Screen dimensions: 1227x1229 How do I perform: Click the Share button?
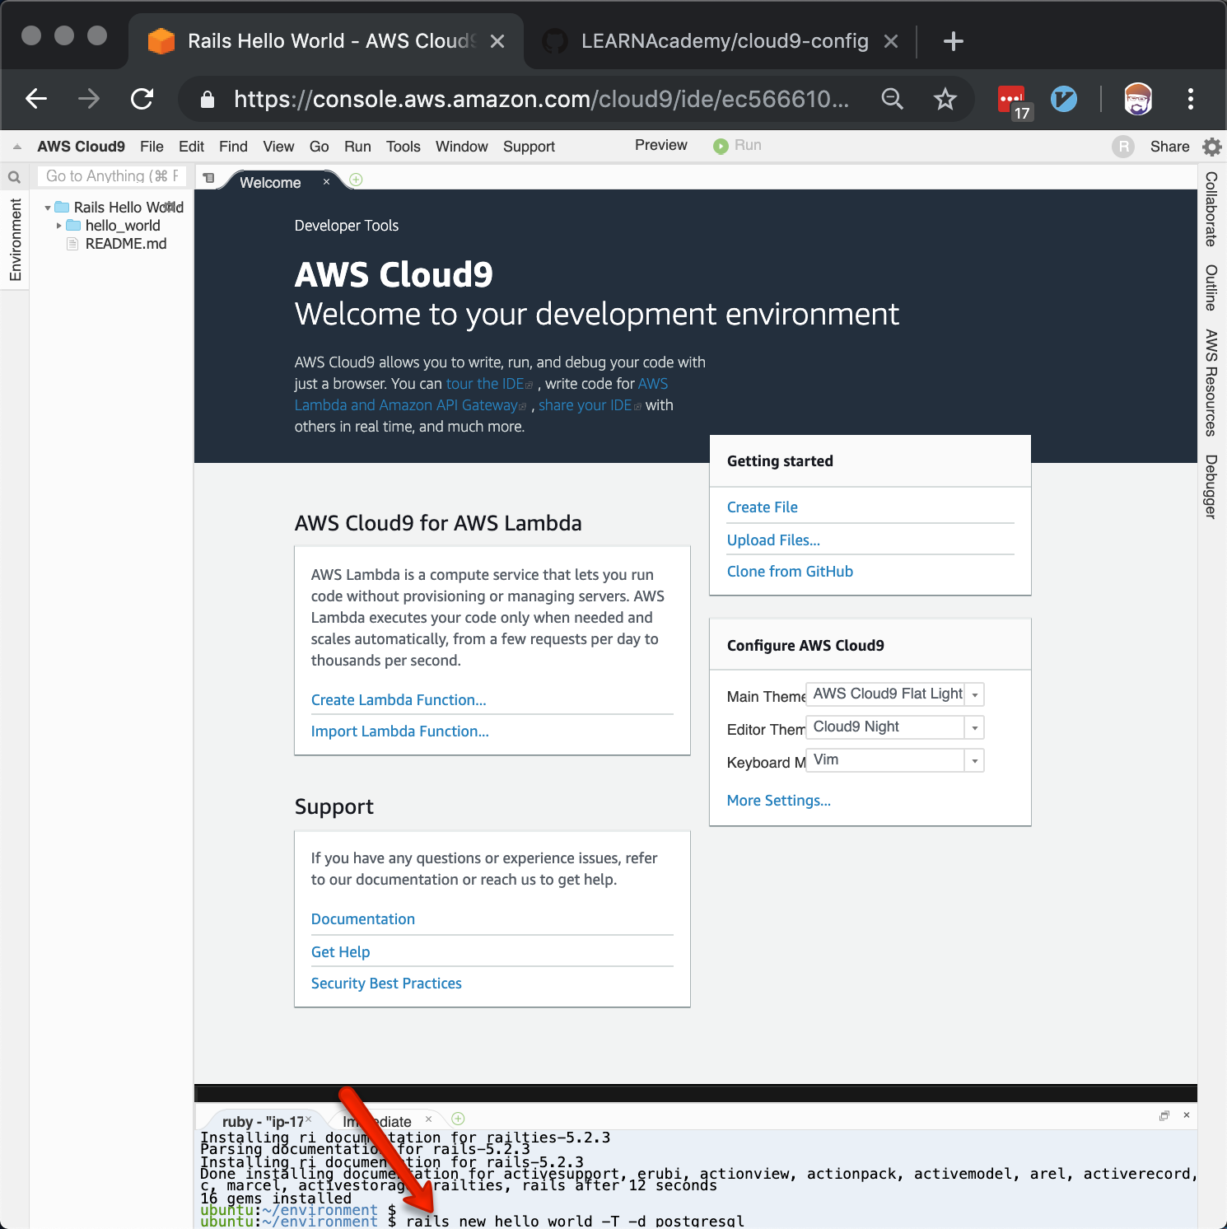(x=1169, y=147)
